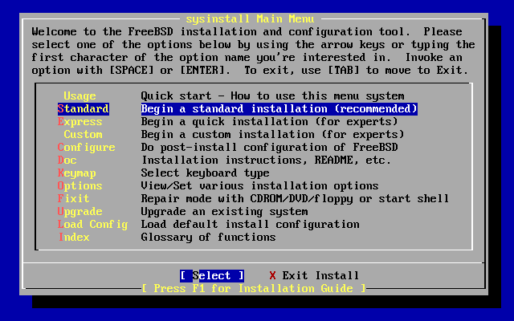
Task: Open the Index glossary entry
Action: click(x=74, y=238)
